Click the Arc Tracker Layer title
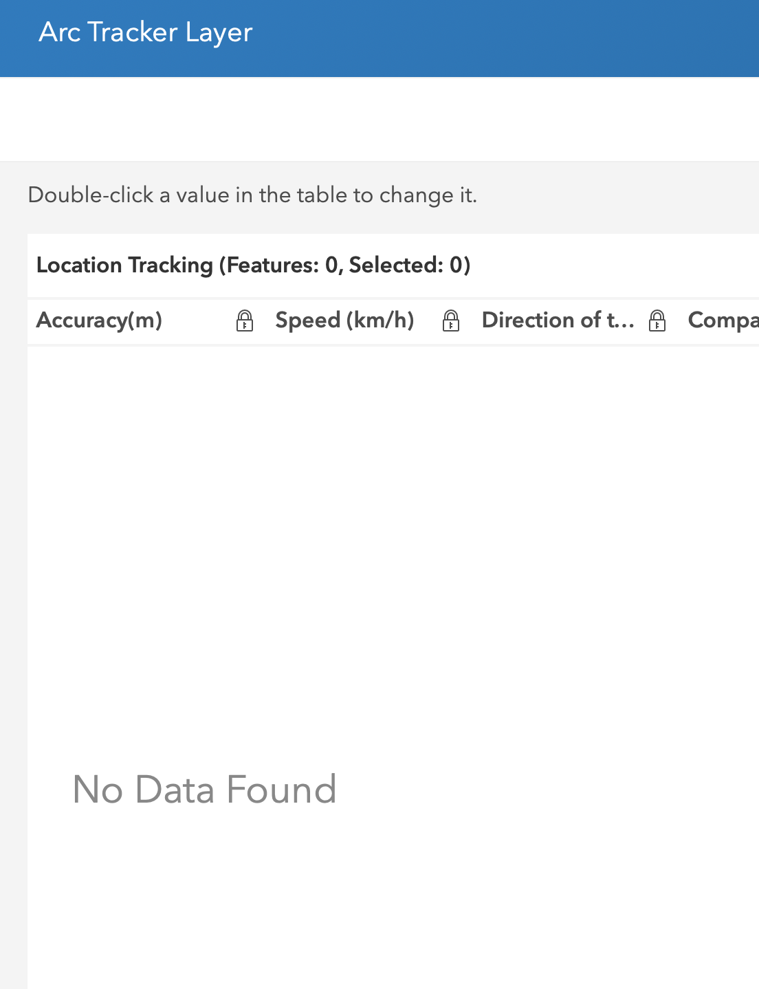759x989 pixels. 145,32
